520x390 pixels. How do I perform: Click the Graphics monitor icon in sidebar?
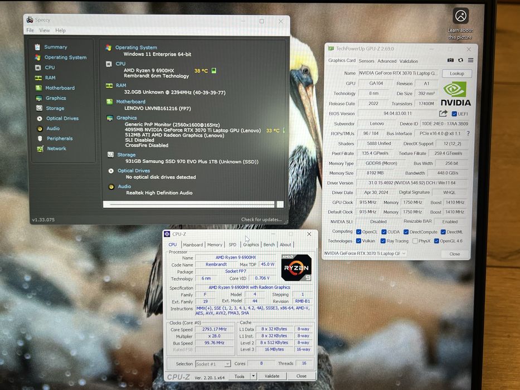coord(39,98)
